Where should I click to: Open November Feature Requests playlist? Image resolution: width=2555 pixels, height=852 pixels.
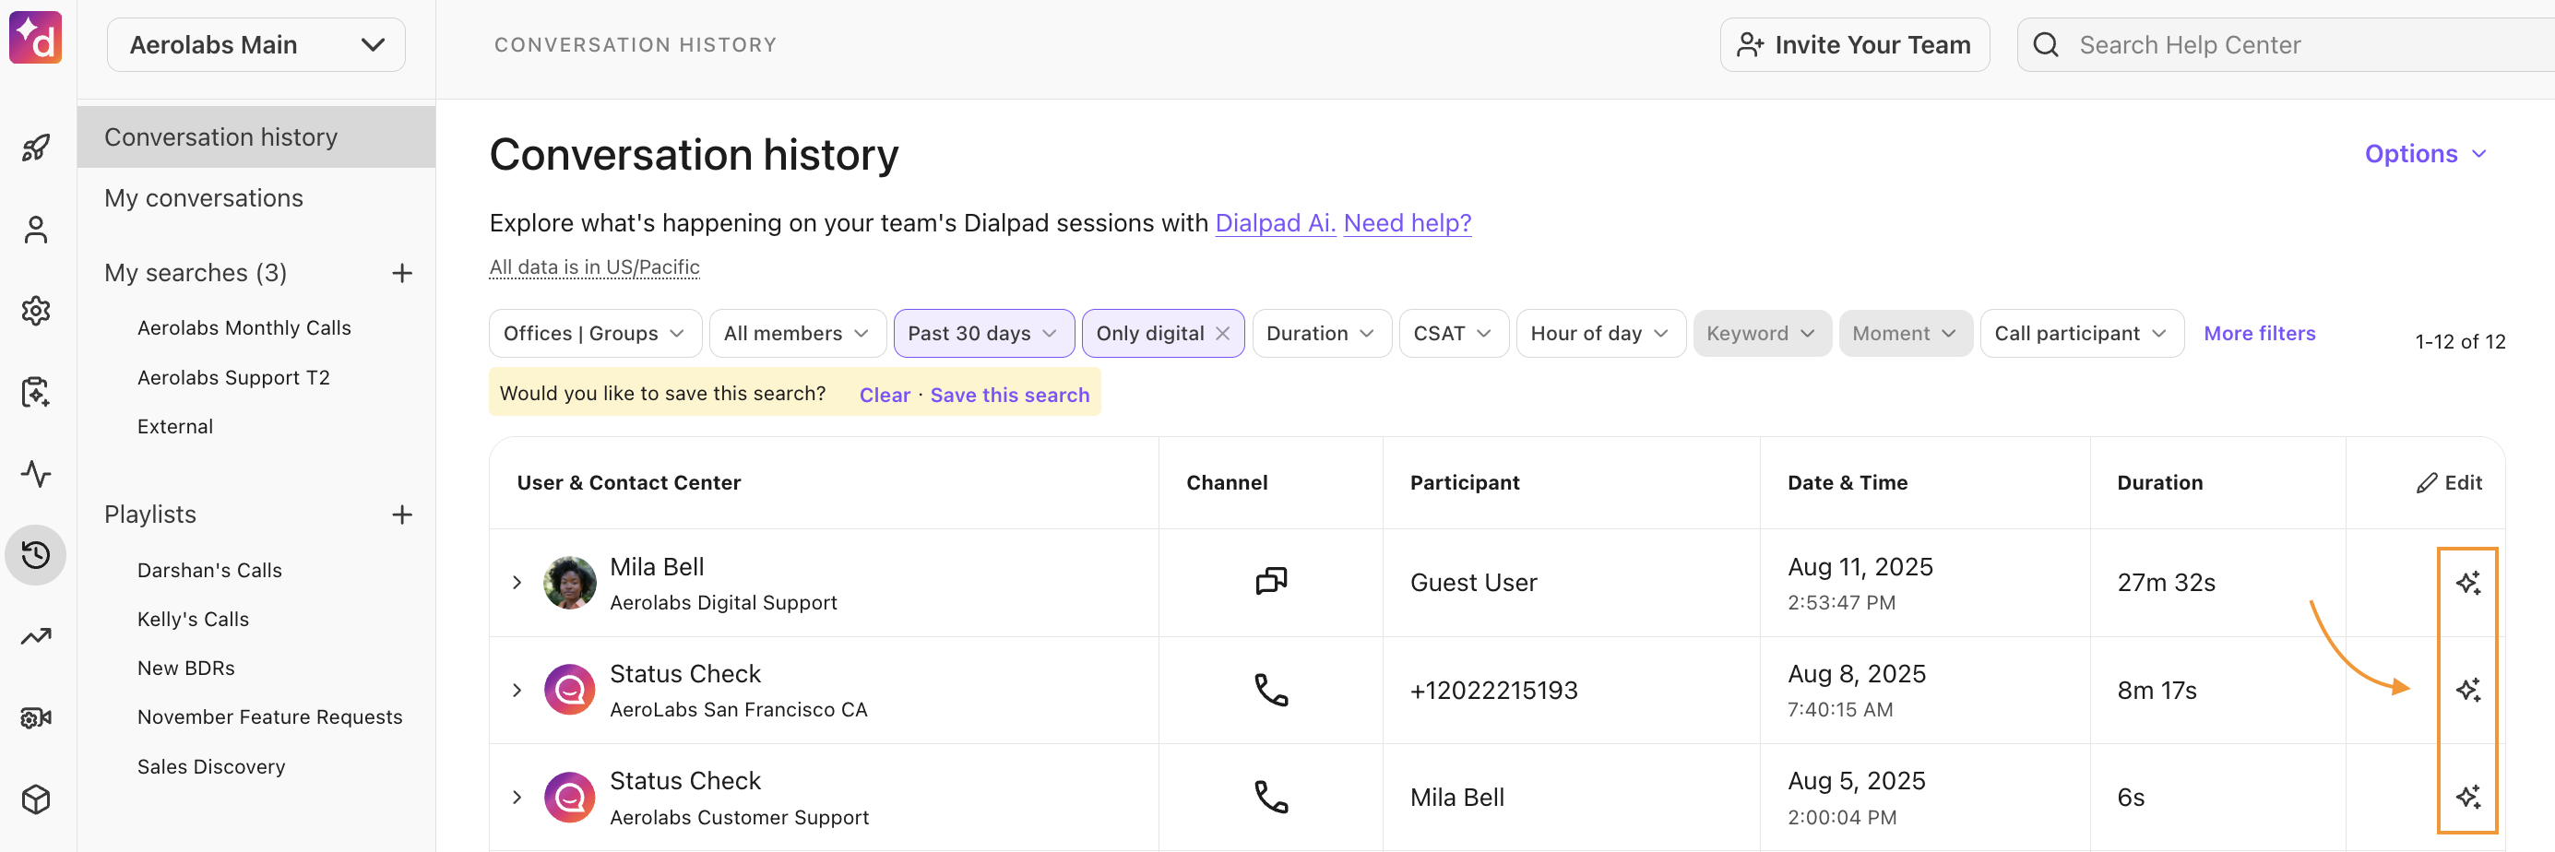tap(269, 717)
